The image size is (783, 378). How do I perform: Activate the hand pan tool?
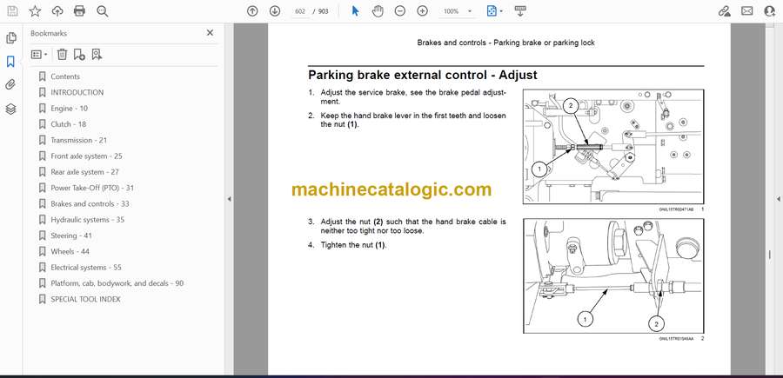[378, 11]
